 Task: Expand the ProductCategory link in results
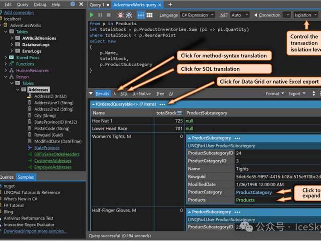(x=254, y=192)
